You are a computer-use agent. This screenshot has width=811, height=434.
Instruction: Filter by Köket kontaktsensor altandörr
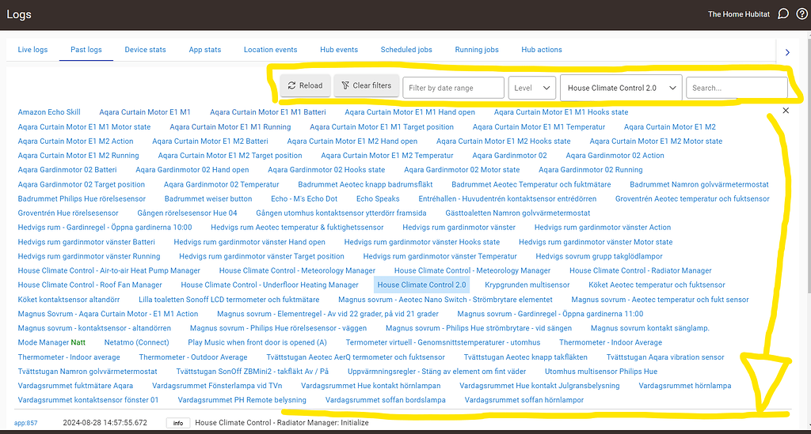69,300
